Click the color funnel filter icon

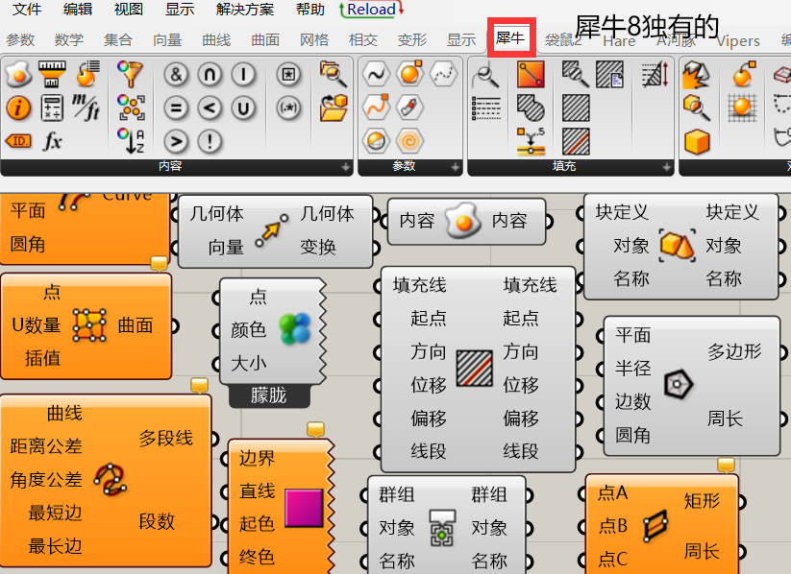pos(130,74)
